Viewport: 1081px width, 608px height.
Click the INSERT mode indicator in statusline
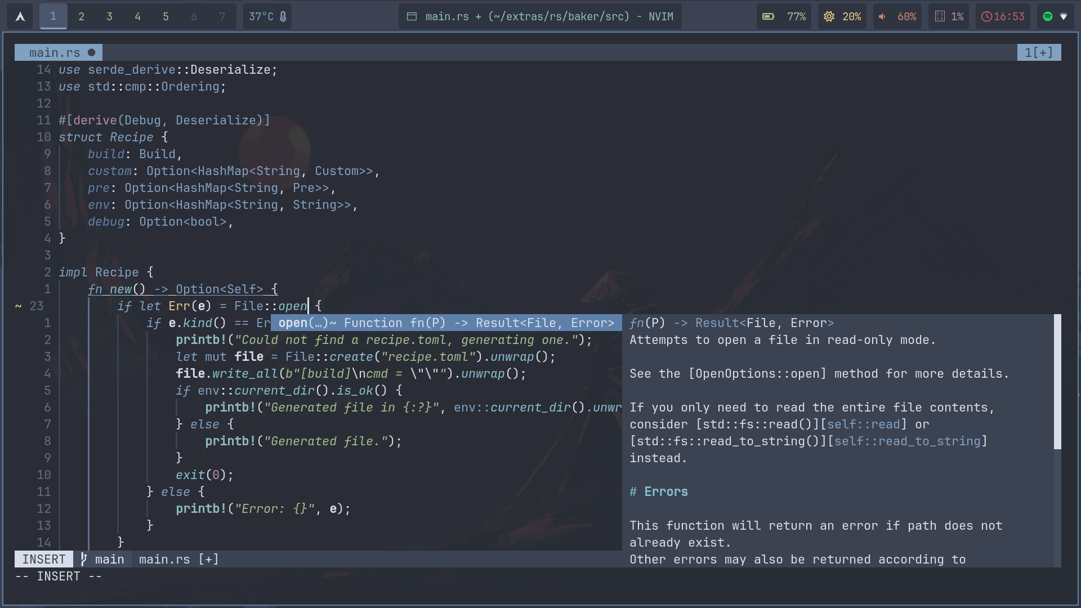pos(44,559)
